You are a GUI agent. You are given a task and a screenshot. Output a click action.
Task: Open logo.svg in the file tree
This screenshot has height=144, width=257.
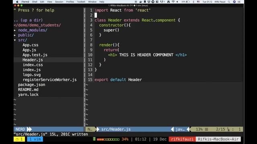tap(32, 75)
